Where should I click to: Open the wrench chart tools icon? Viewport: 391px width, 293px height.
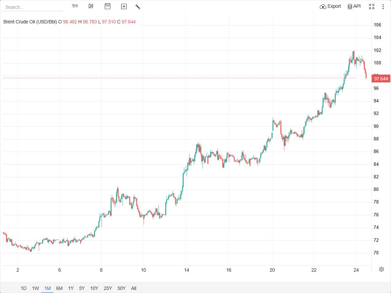[x=138, y=7]
